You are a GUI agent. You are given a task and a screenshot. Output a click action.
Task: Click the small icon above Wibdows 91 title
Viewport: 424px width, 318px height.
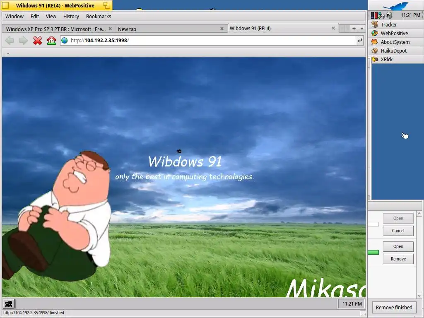point(179,152)
